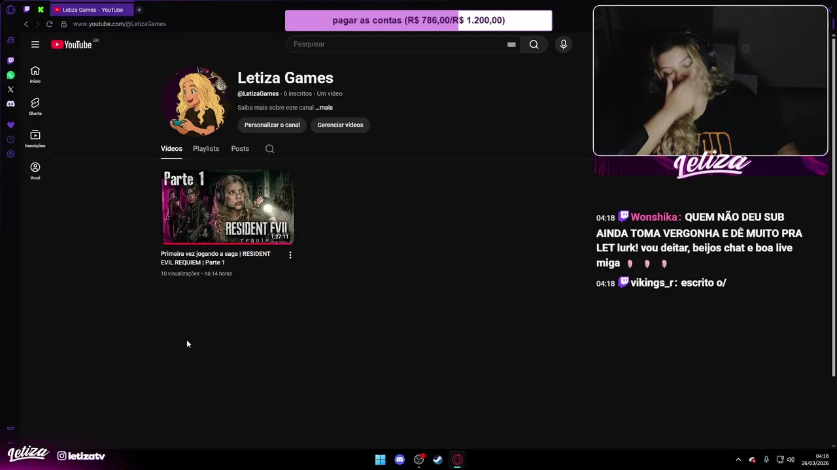Click the GX label at sidebar bottom
The image size is (837, 470).
coord(10,429)
